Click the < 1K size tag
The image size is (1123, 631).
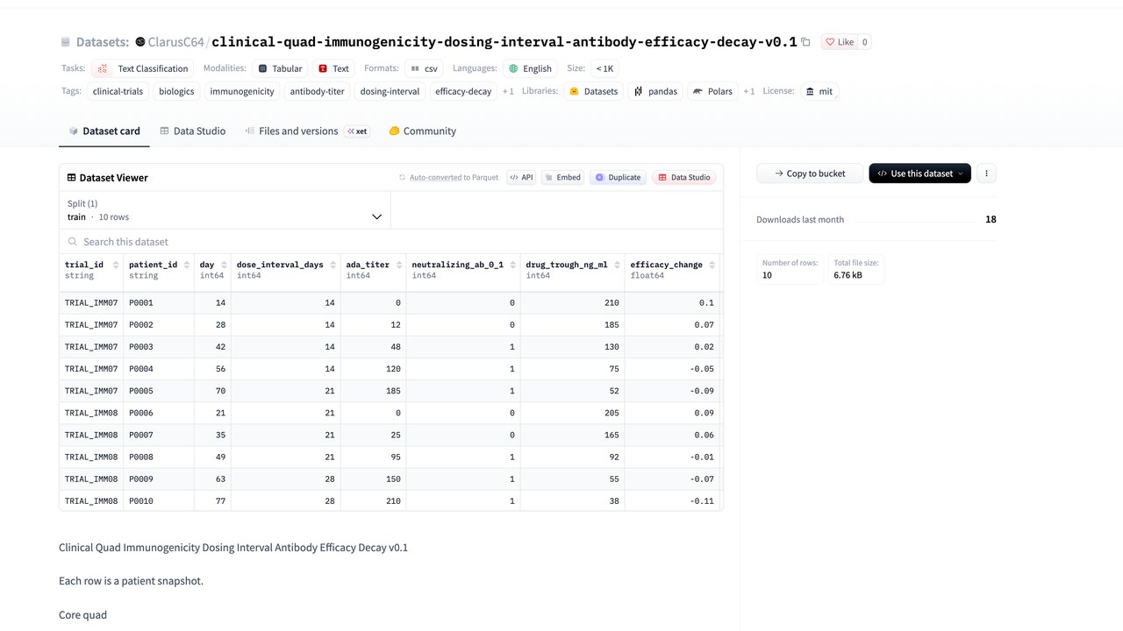click(604, 68)
